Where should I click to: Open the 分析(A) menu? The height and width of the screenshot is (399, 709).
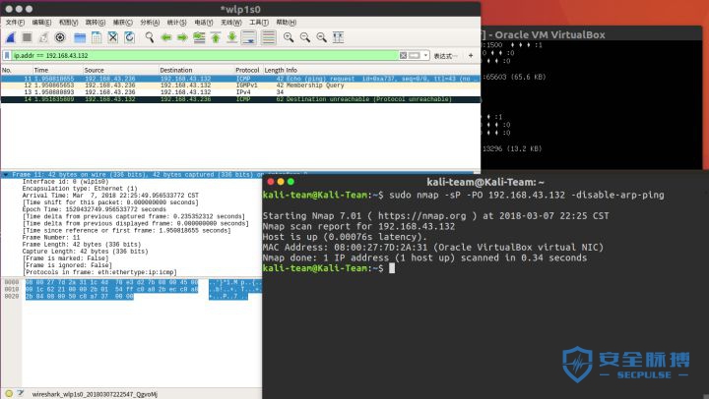[150, 23]
